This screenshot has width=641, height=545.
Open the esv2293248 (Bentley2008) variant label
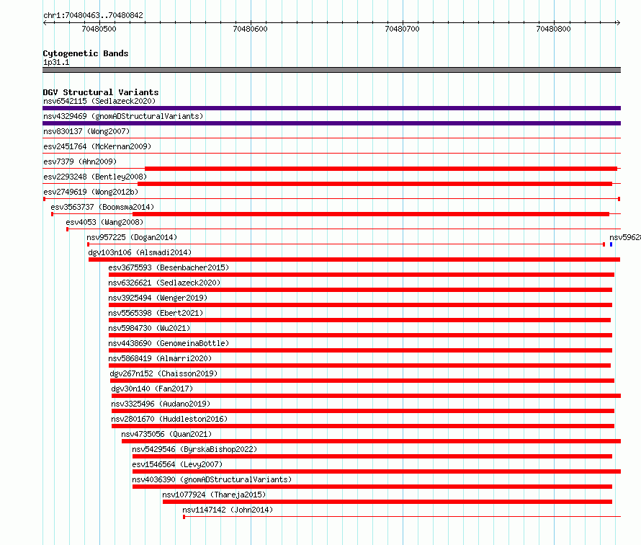(x=95, y=177)
